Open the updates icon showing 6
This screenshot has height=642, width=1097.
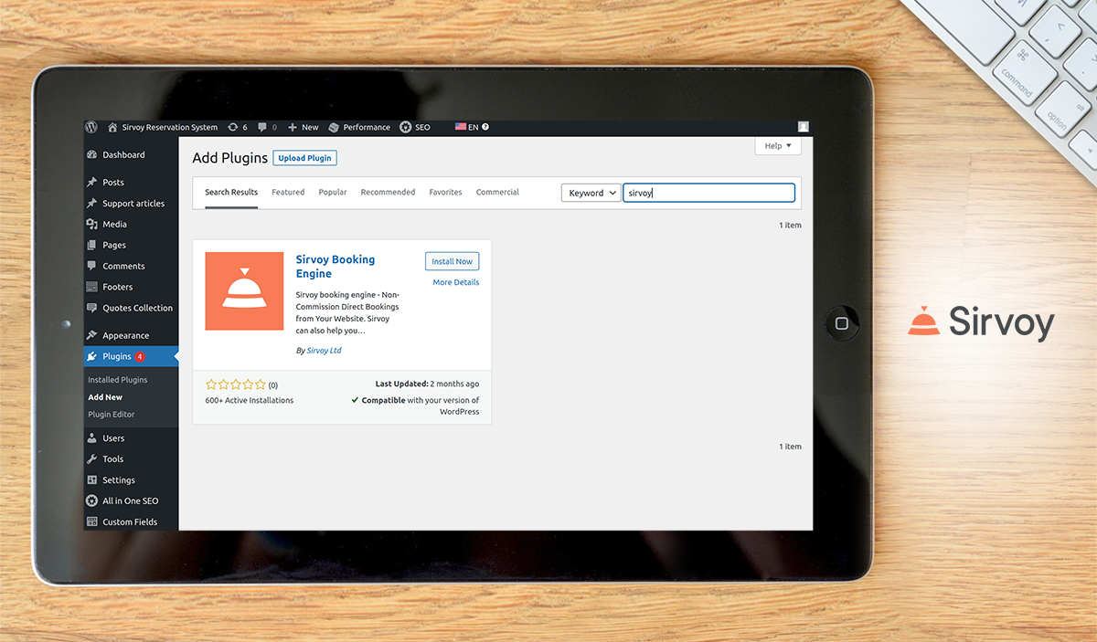238,128
